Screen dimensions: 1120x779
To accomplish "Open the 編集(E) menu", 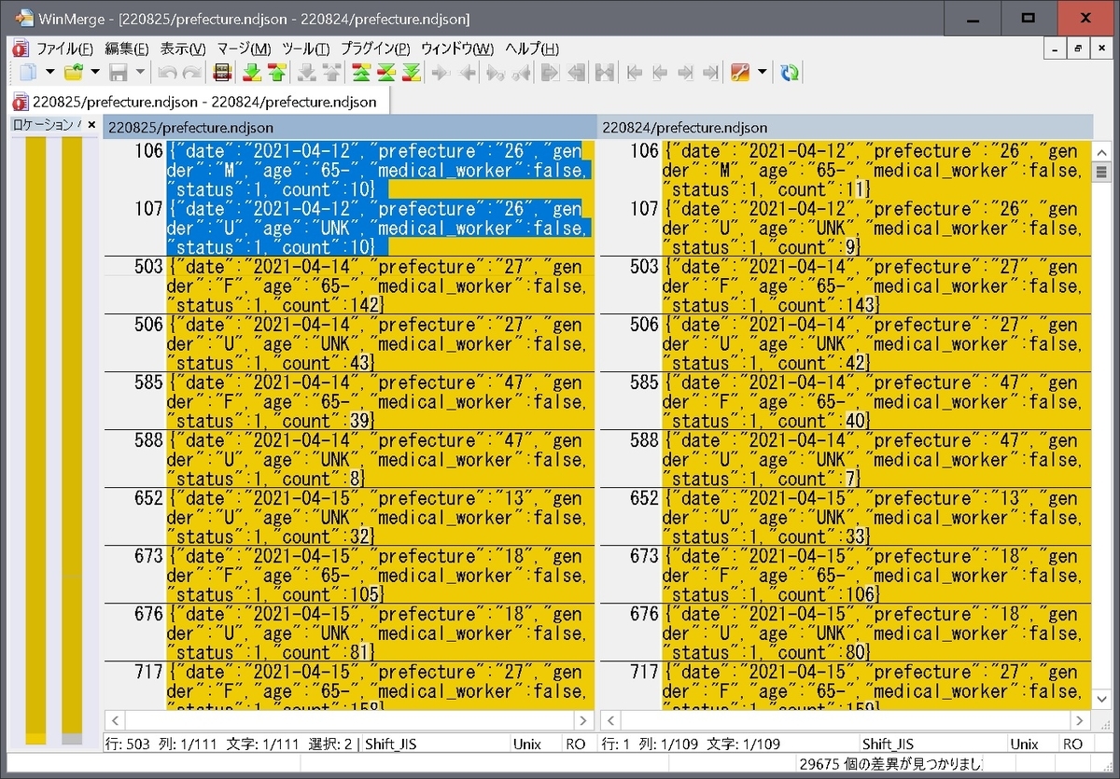I will coord(127,49).
